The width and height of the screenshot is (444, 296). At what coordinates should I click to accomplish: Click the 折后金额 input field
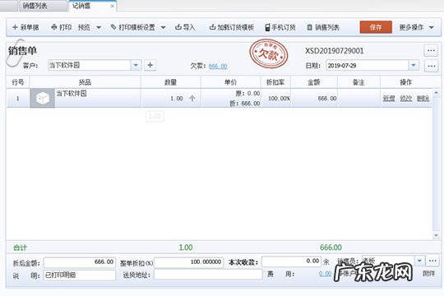tap(80, 262)
